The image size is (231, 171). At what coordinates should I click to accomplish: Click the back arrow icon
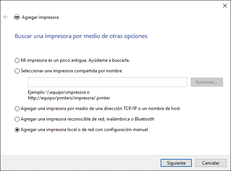pyautogui.click(x=6, y=17)
